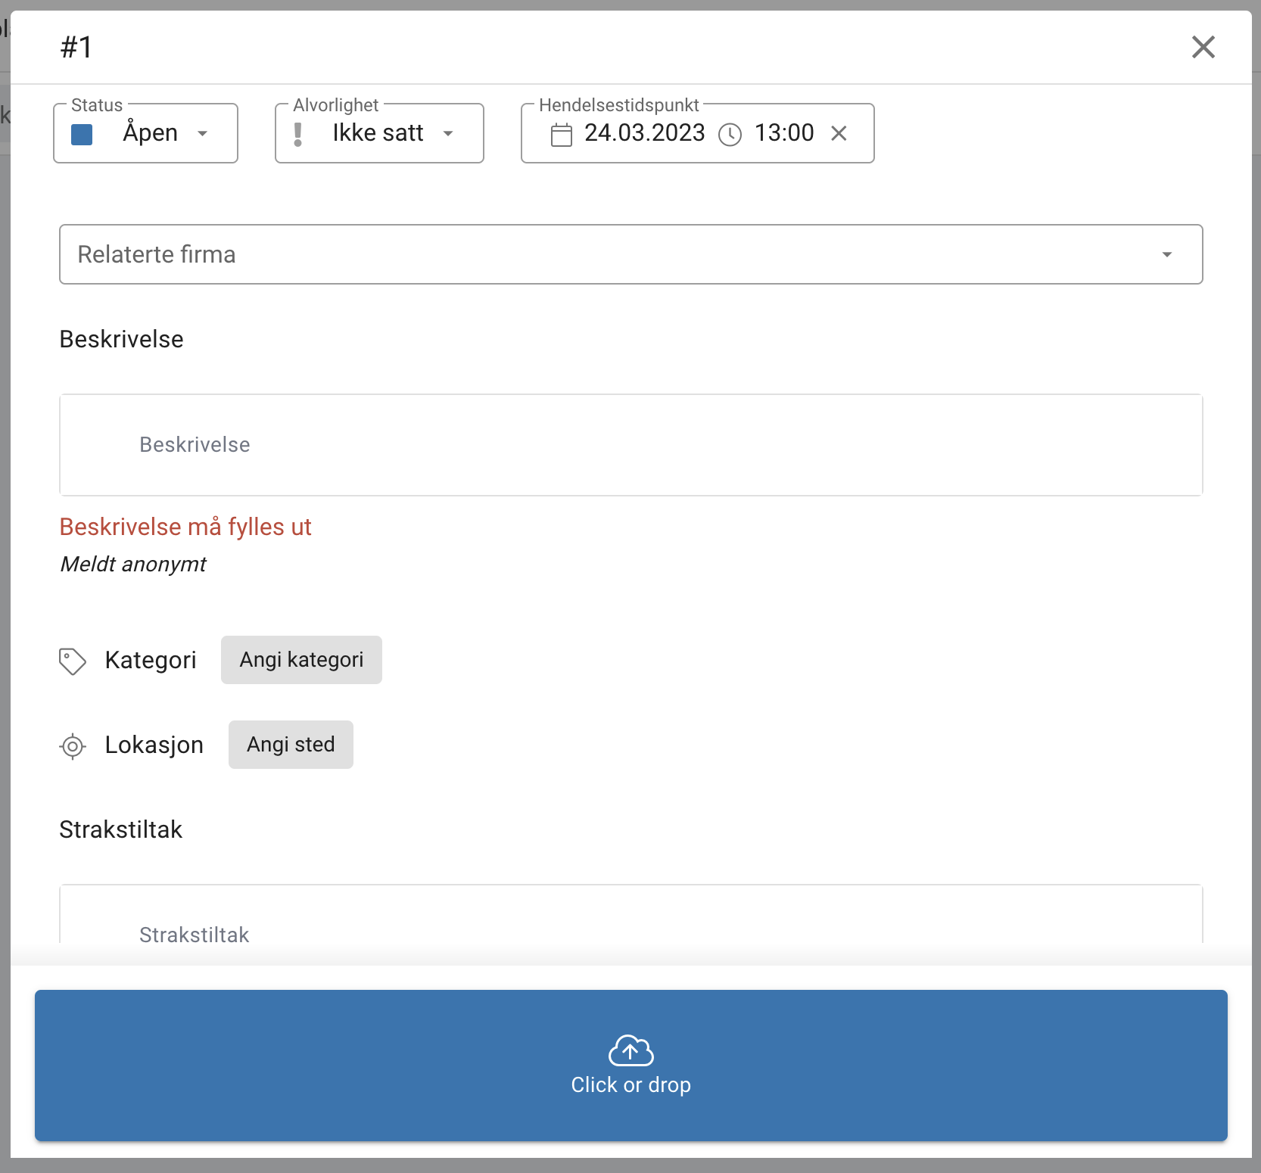Click the Angi kategori button
Viewport: 1261px width, 1173px height.
301,660
